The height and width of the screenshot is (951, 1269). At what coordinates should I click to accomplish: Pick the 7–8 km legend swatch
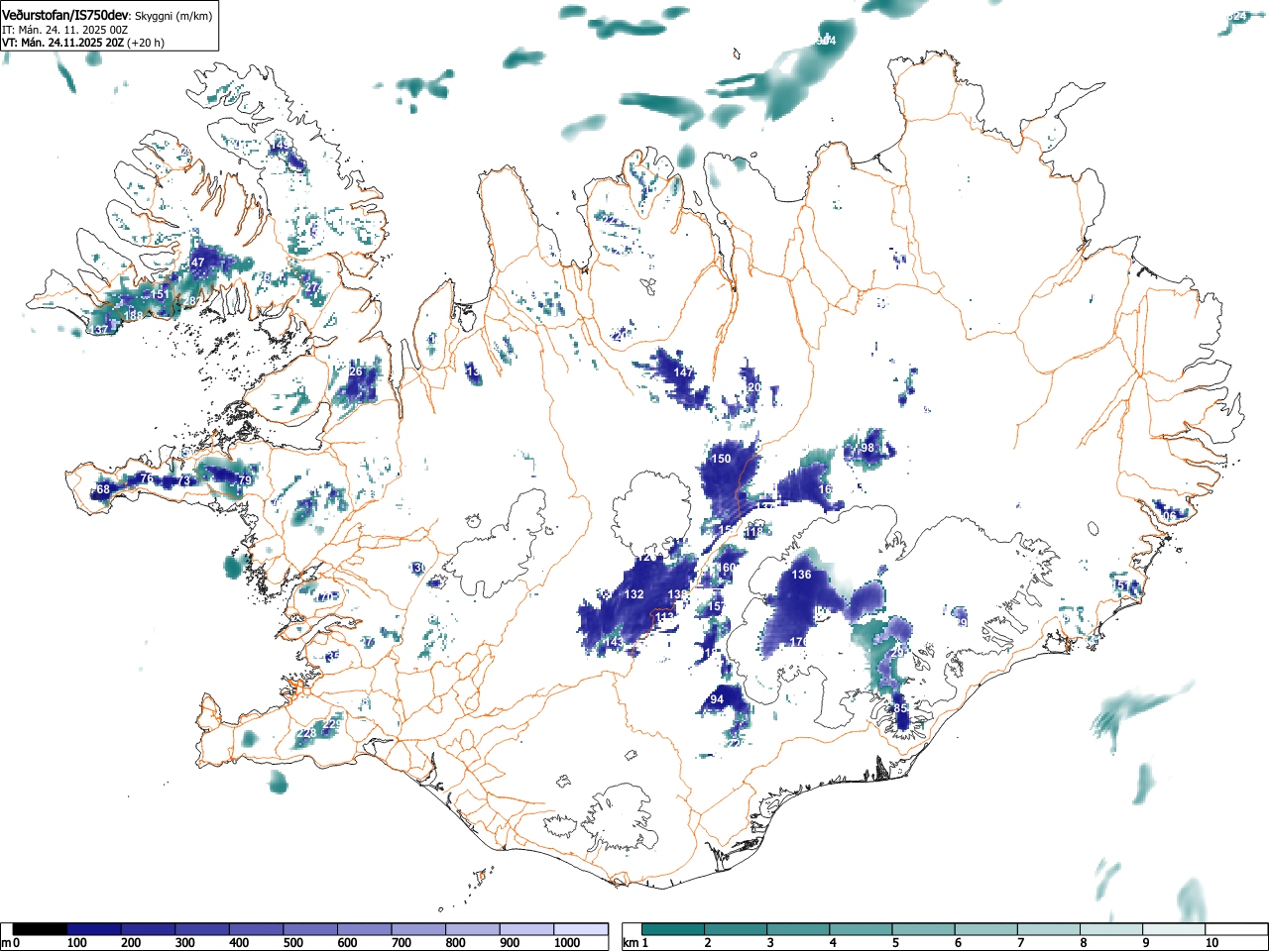click(x=1049, y=929)
